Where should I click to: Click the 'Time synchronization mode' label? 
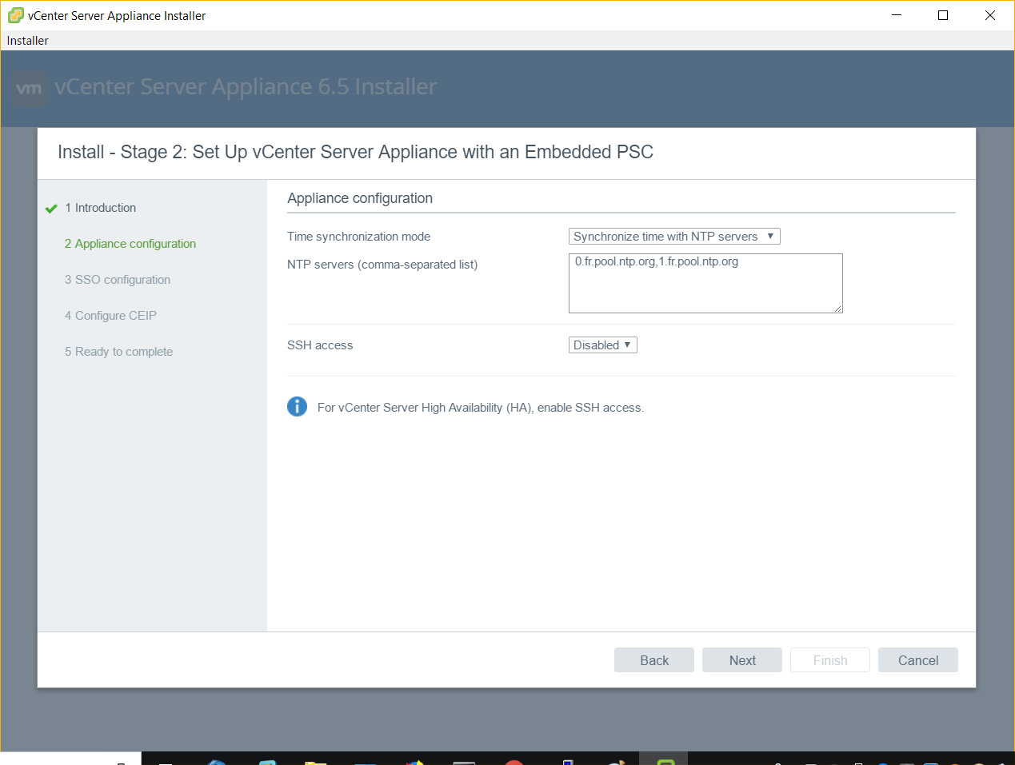click(x=358, y=237)
